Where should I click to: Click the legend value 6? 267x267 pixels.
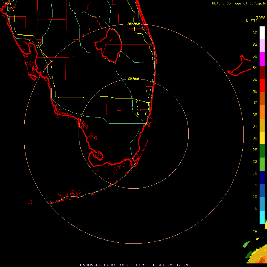(256, 208)
